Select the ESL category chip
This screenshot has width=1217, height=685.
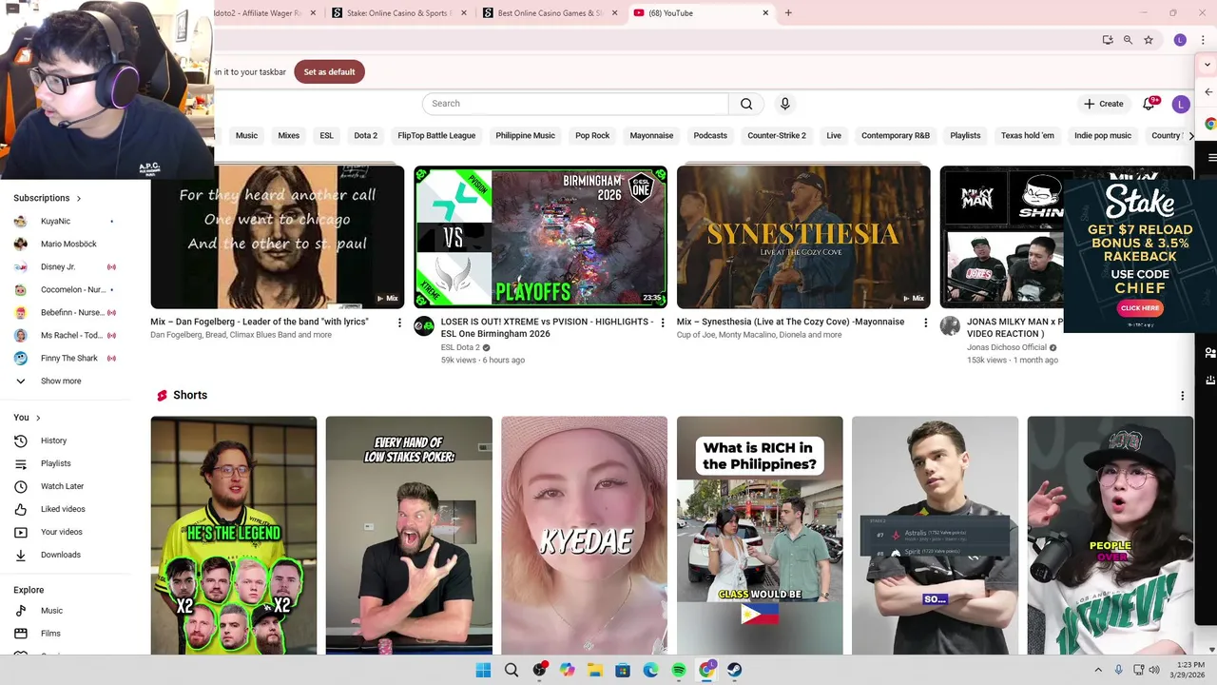pyautogui.click(x=326, y=135)
